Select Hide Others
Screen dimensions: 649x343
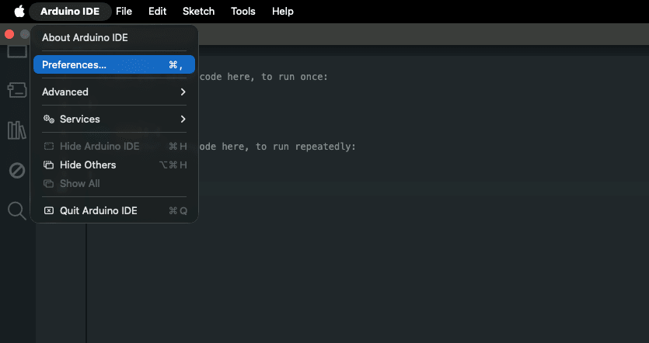114,165
